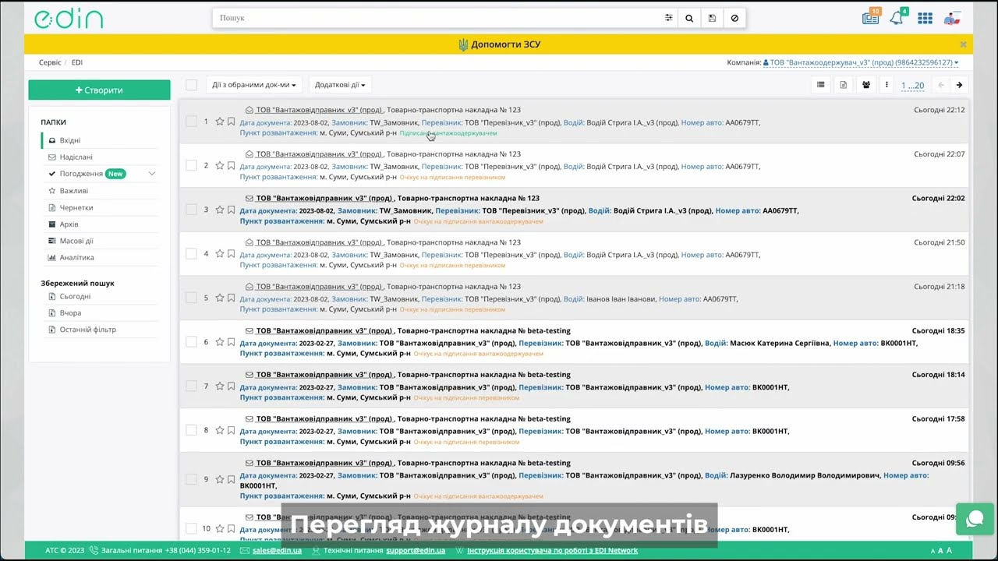Click the group users icon in toolbar
The height and width of the screenshot is (561, 998).
pyautogui.click(x=865, y=85)
